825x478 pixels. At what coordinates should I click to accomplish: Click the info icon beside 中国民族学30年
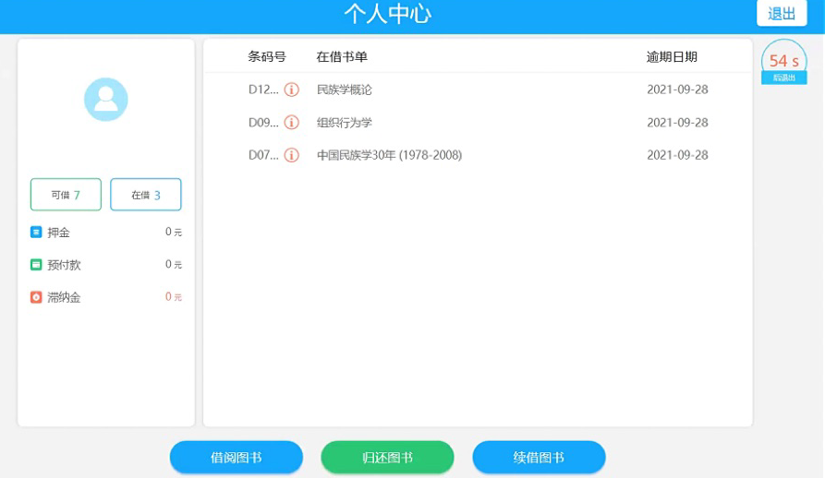(x=291, y=155)
